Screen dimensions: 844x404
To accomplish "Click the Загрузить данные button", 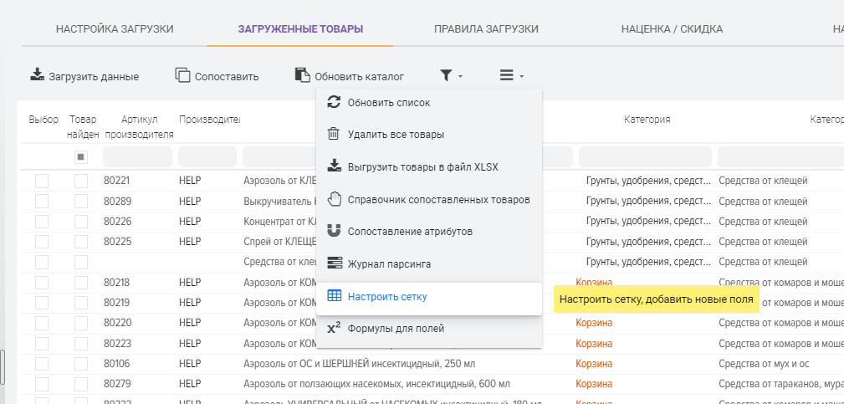I will pyautogui.click(x=84, y=76).
